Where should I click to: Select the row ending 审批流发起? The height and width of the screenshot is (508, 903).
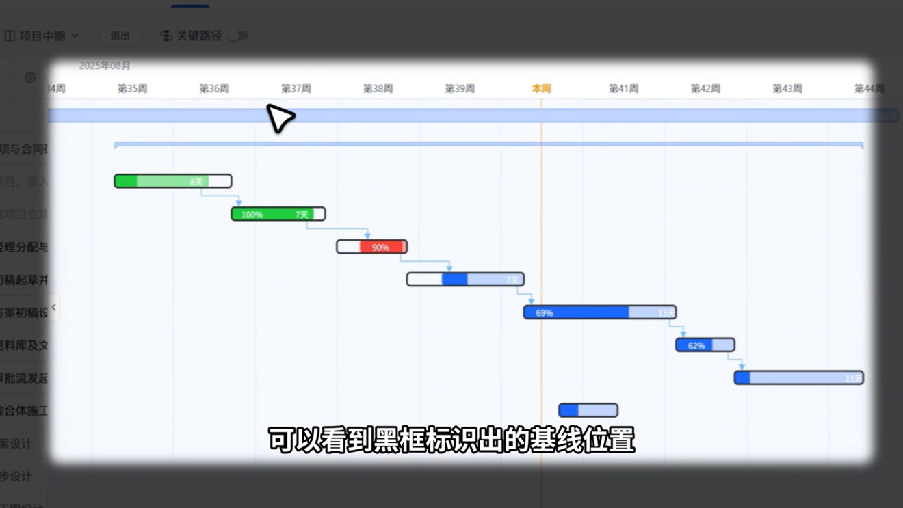pos(24,377)
